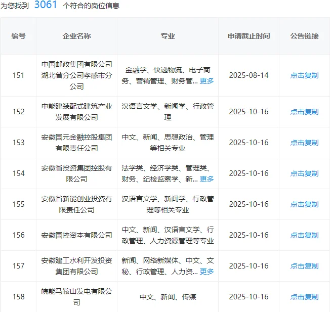
Task: Expand 更多 majors for row 154
Action: point(207,179)
